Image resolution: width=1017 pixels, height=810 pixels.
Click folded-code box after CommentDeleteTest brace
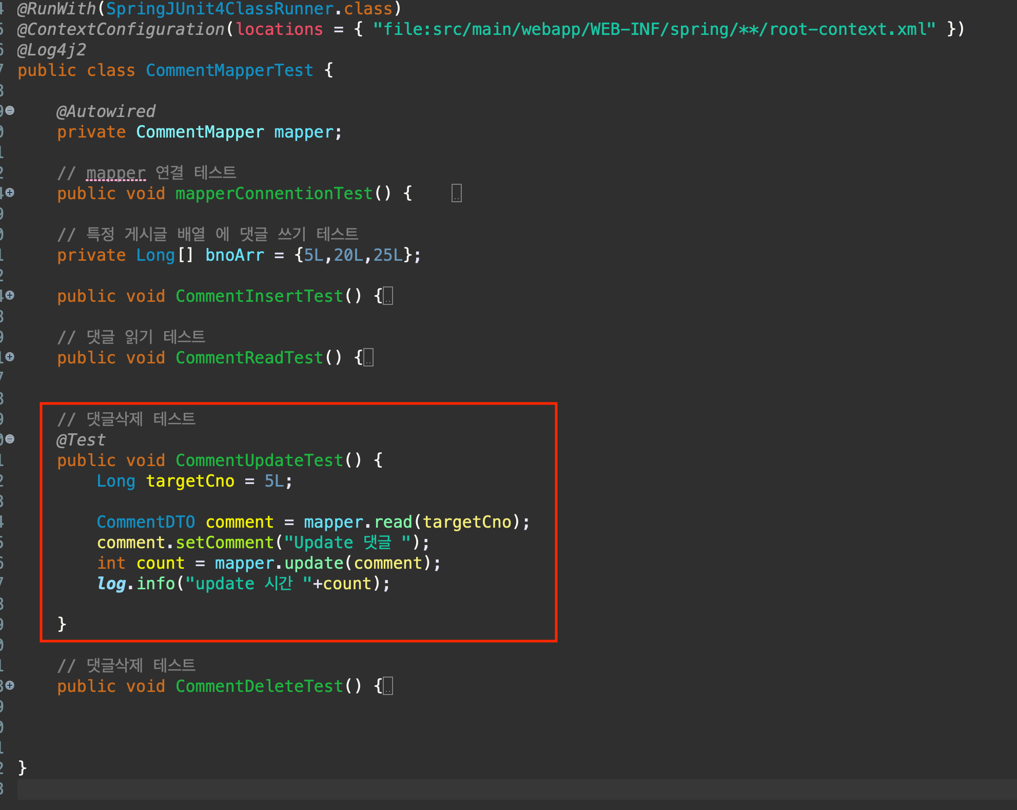click(x=388, y=686)
